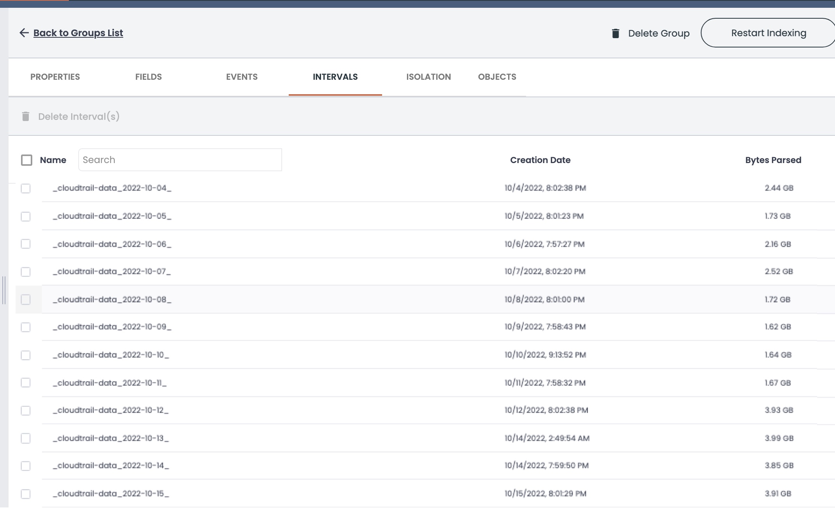The image size is (835, 509).
Task: Follow the Back to Groups List link
Action: (78, 33)
